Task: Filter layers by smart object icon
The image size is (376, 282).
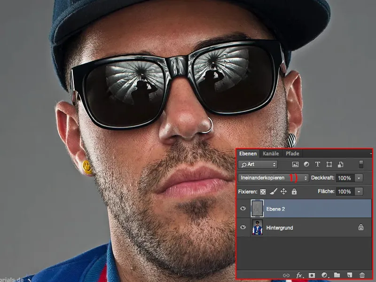Action: pos(340,164)
